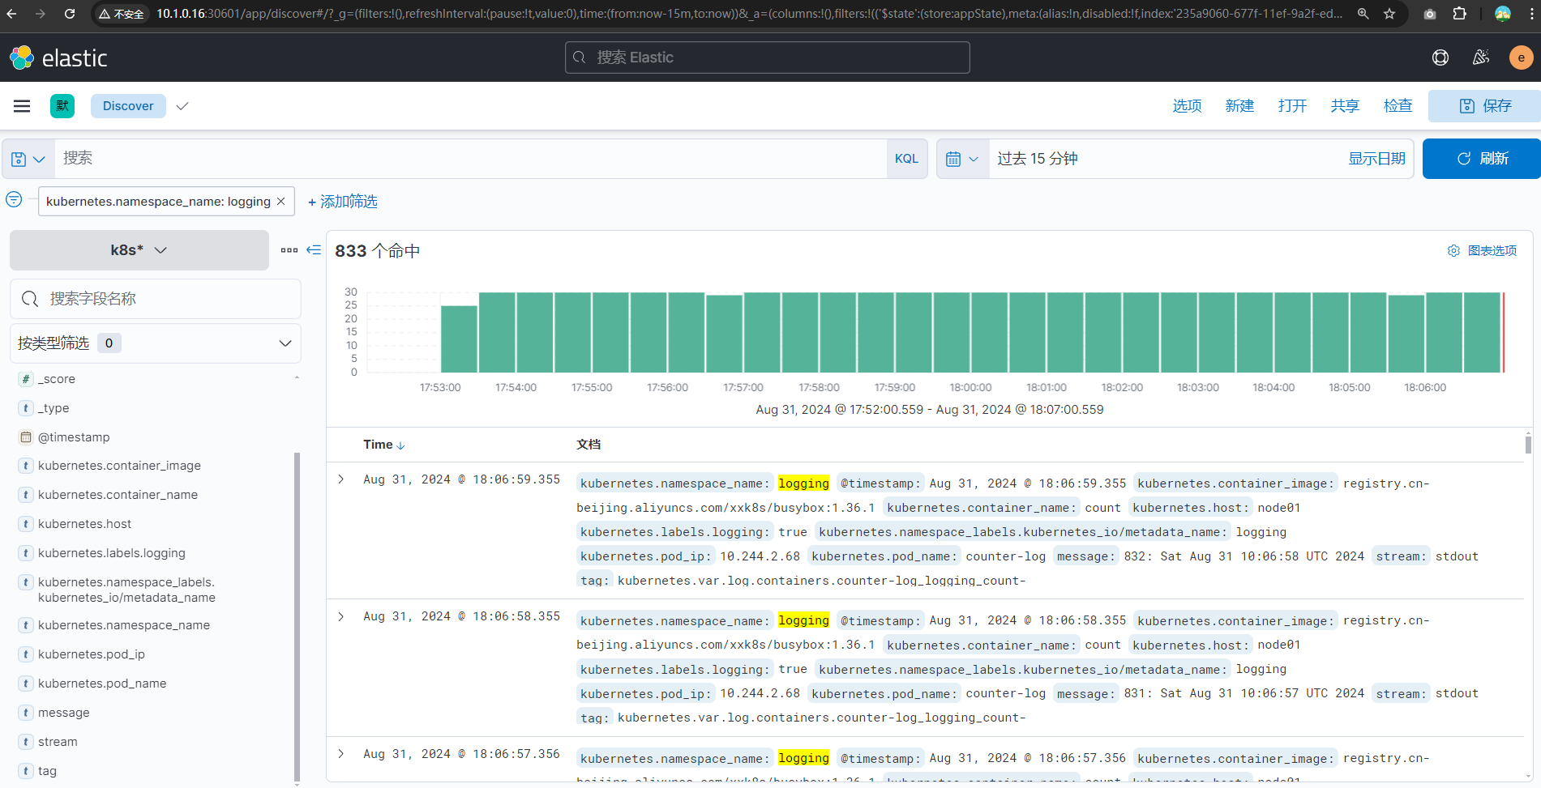Open browser extensions puzzle icon

1460,14
